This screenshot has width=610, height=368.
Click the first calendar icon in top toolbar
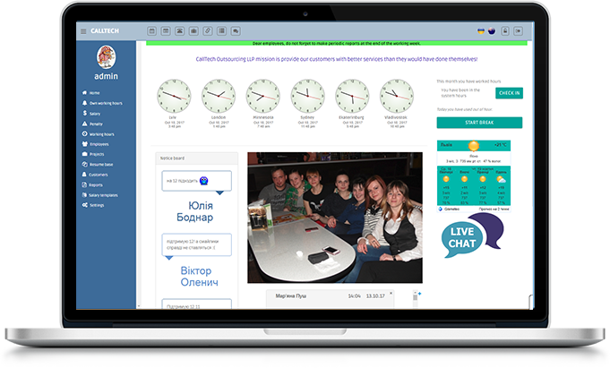pos(151,31)
